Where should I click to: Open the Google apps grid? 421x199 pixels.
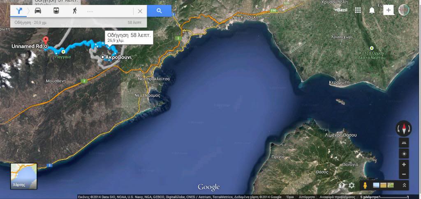point(358,10)
